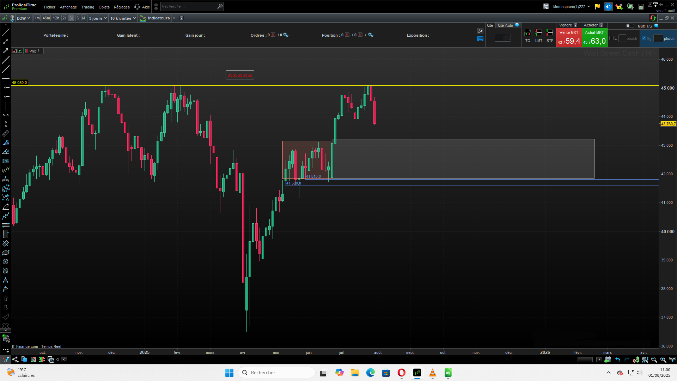Enable the L limit checkbox

point(611,38)
